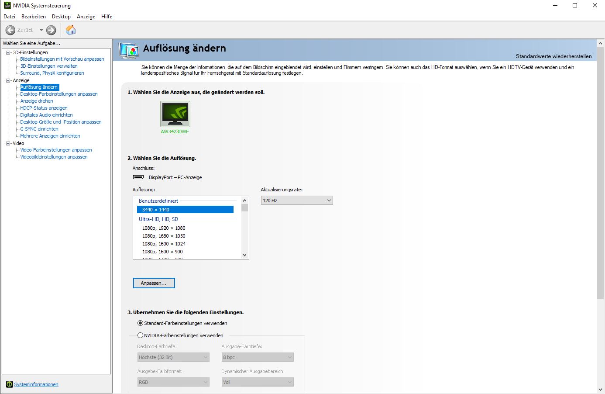This screenshot has width=605, height=394.
Task: Click the Anzeige tree label in sidebar
Action: point(21,80)
